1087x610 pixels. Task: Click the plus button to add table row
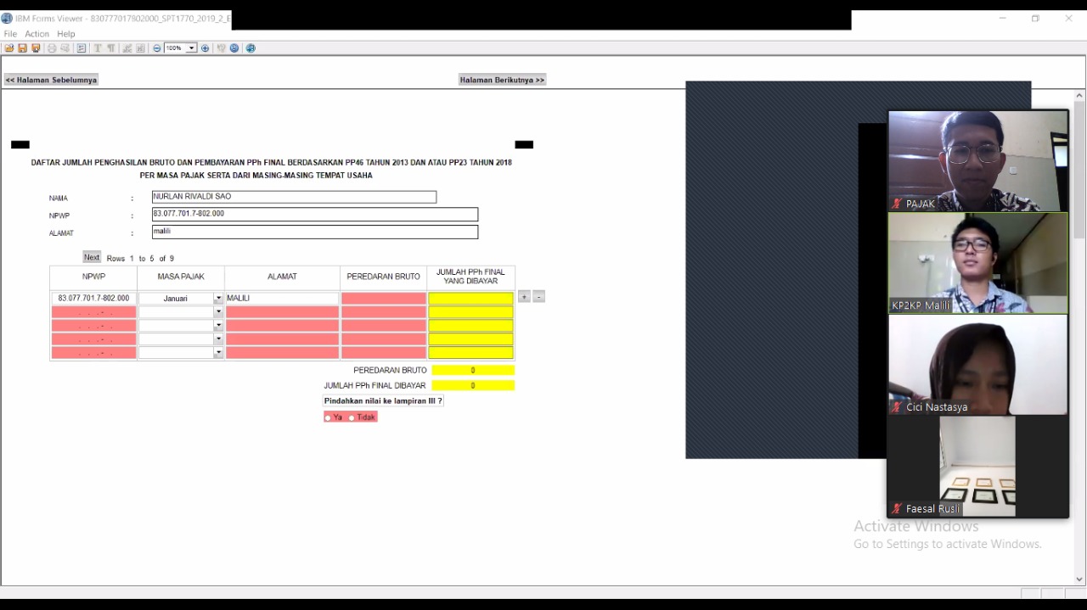pos(524,297)
